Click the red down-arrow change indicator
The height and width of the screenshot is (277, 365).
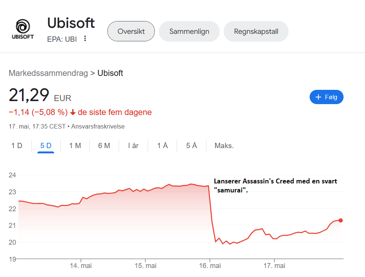click(73, 112)
